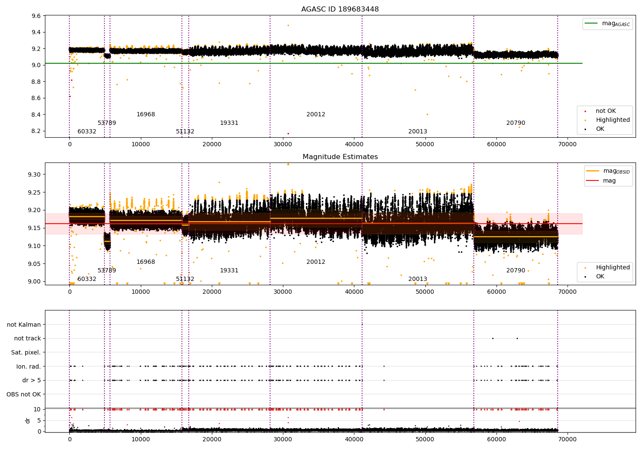Click obsid label 20790 in Magnitude Estimates plot
The height and width of the screenshot is (449, 642).
coord(516,271)
